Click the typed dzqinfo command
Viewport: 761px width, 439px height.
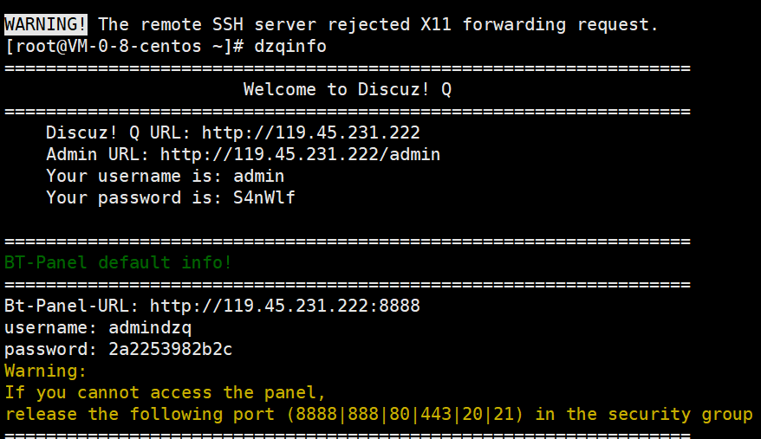point(290,46)
